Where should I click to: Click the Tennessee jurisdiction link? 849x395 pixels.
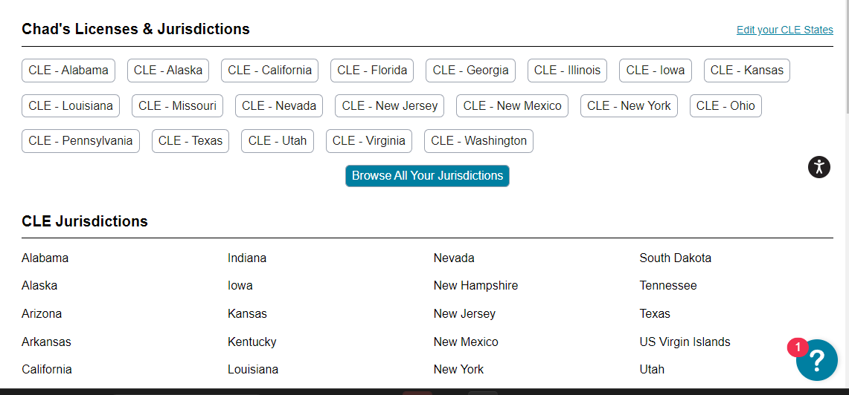(668, 286)
